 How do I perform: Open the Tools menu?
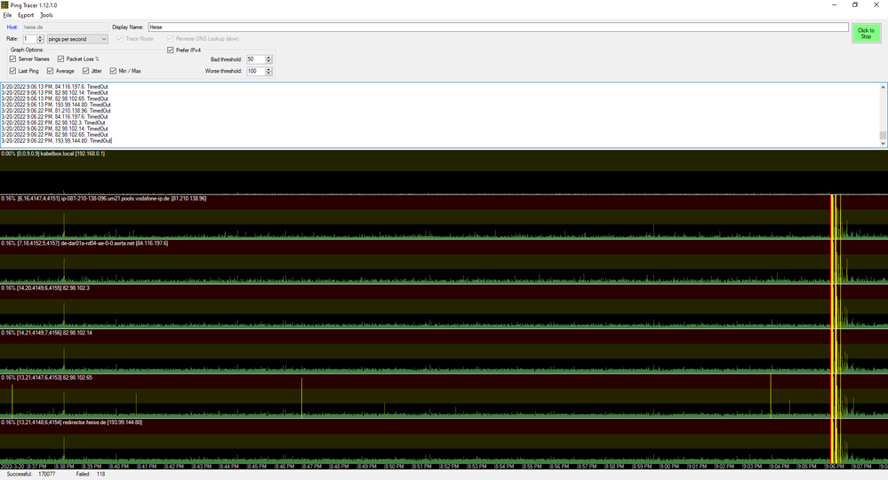(x=46, y=15)
